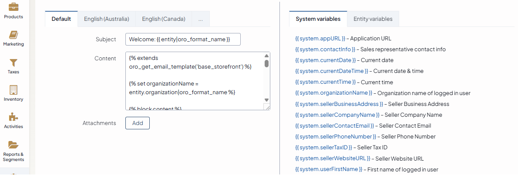The image size is (518, 181).
Task: Open the Activities sidebar menu
Action: 13,121
